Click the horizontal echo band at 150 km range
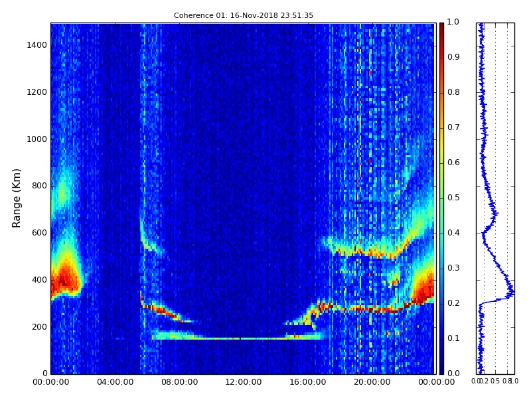Viewport: 531px width, 398px height. click(239, 336)
